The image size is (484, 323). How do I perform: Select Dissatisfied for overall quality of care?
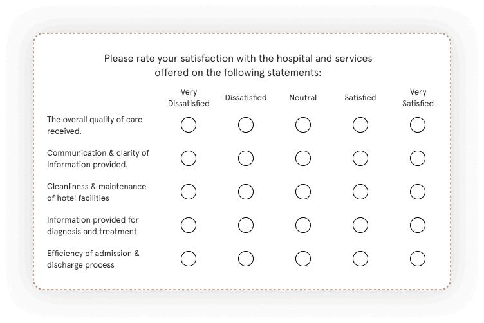246,125
